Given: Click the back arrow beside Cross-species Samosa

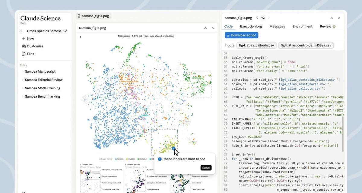Looking at the screenshot, I should pos(22,31).
